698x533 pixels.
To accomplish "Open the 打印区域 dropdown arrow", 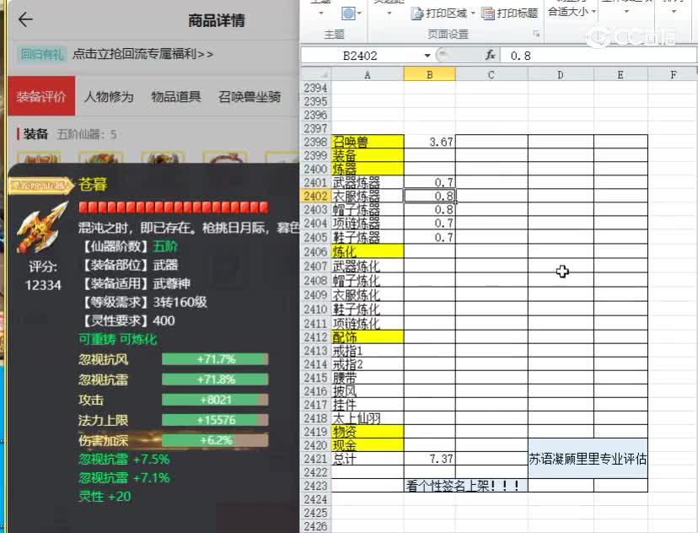I will point(473,14).
